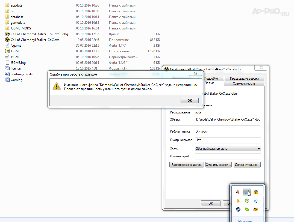This screenshot has width=294, height=222.
Task: Open the uTorrent tray icon
Action: tap(247, 201)
